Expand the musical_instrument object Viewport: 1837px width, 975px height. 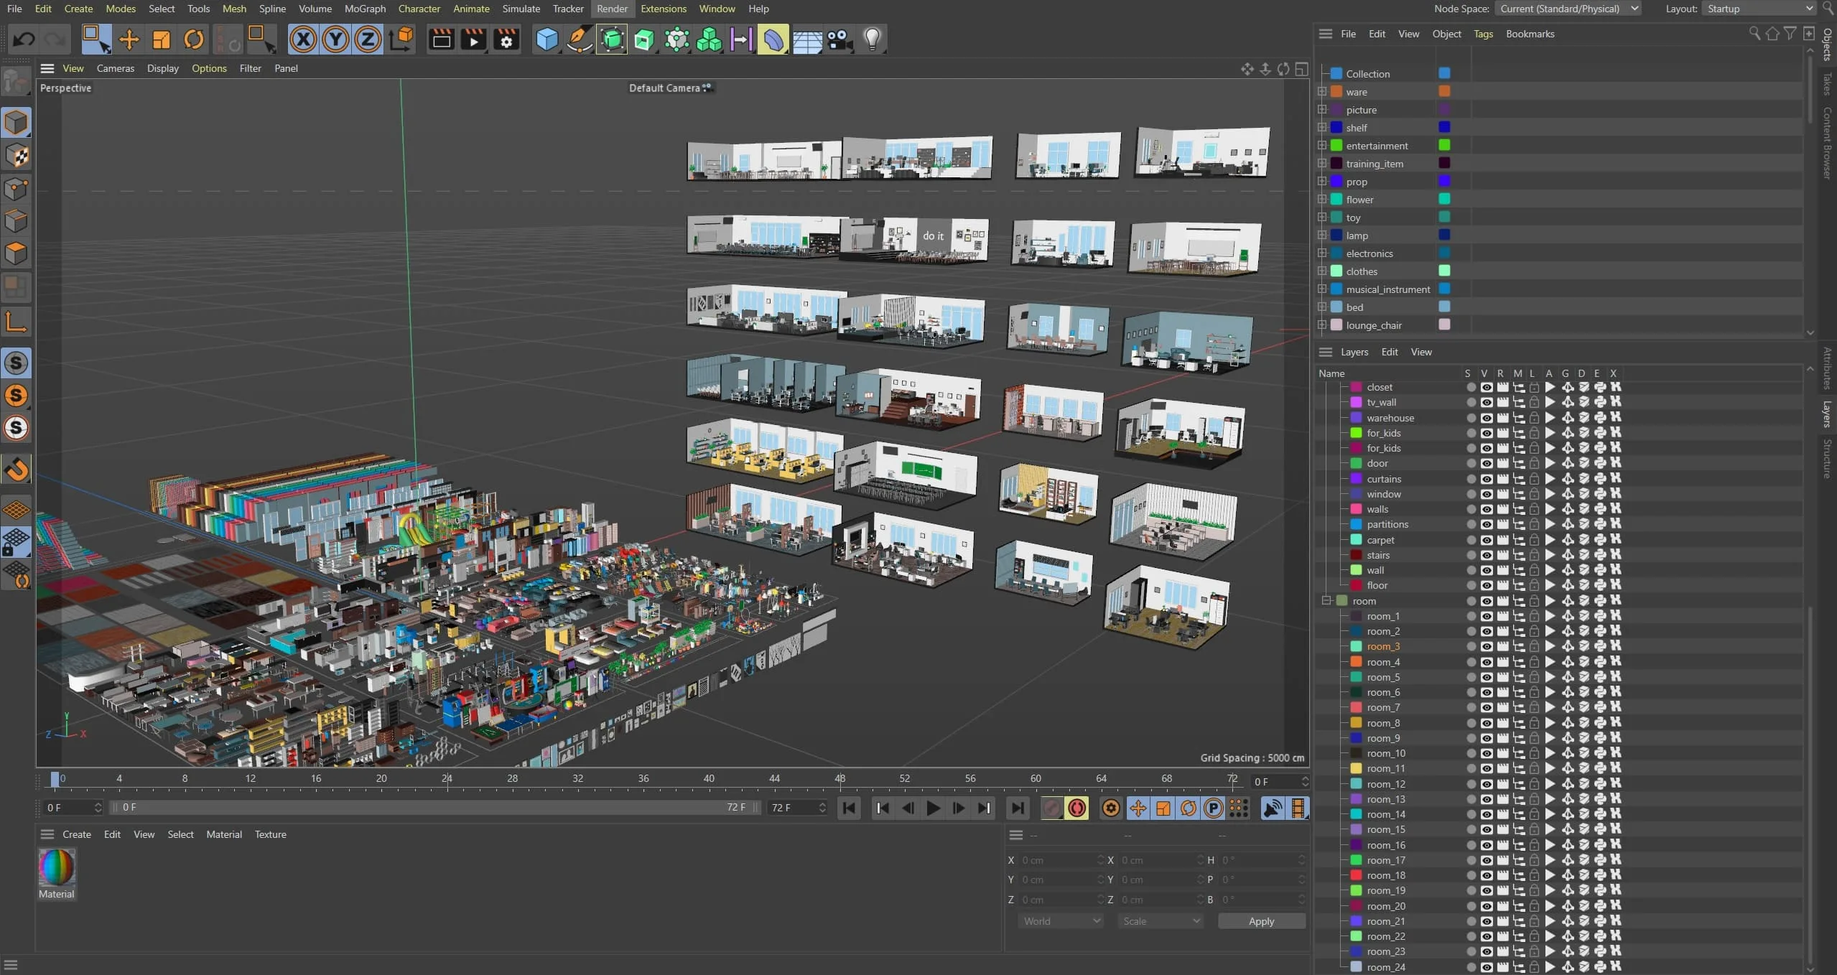pyautogui.click(x=1321, y=289)
